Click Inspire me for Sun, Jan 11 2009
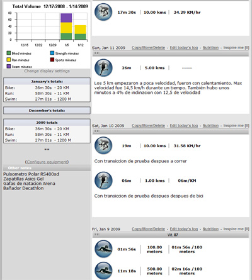Viewport: 252px width, 280px height. [x=236, y=48]
